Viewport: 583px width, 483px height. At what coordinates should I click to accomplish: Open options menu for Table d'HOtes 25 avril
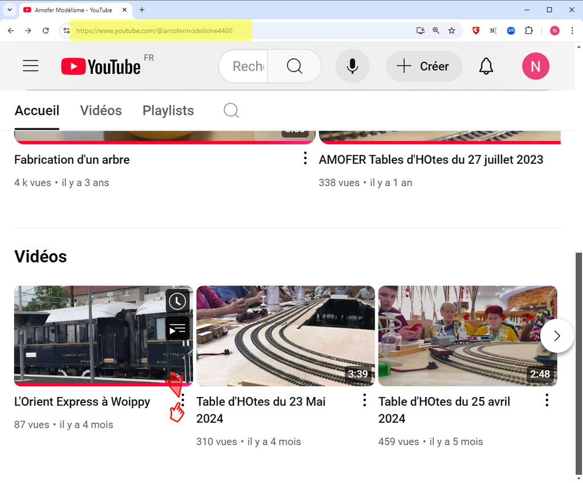click(547, 400)
